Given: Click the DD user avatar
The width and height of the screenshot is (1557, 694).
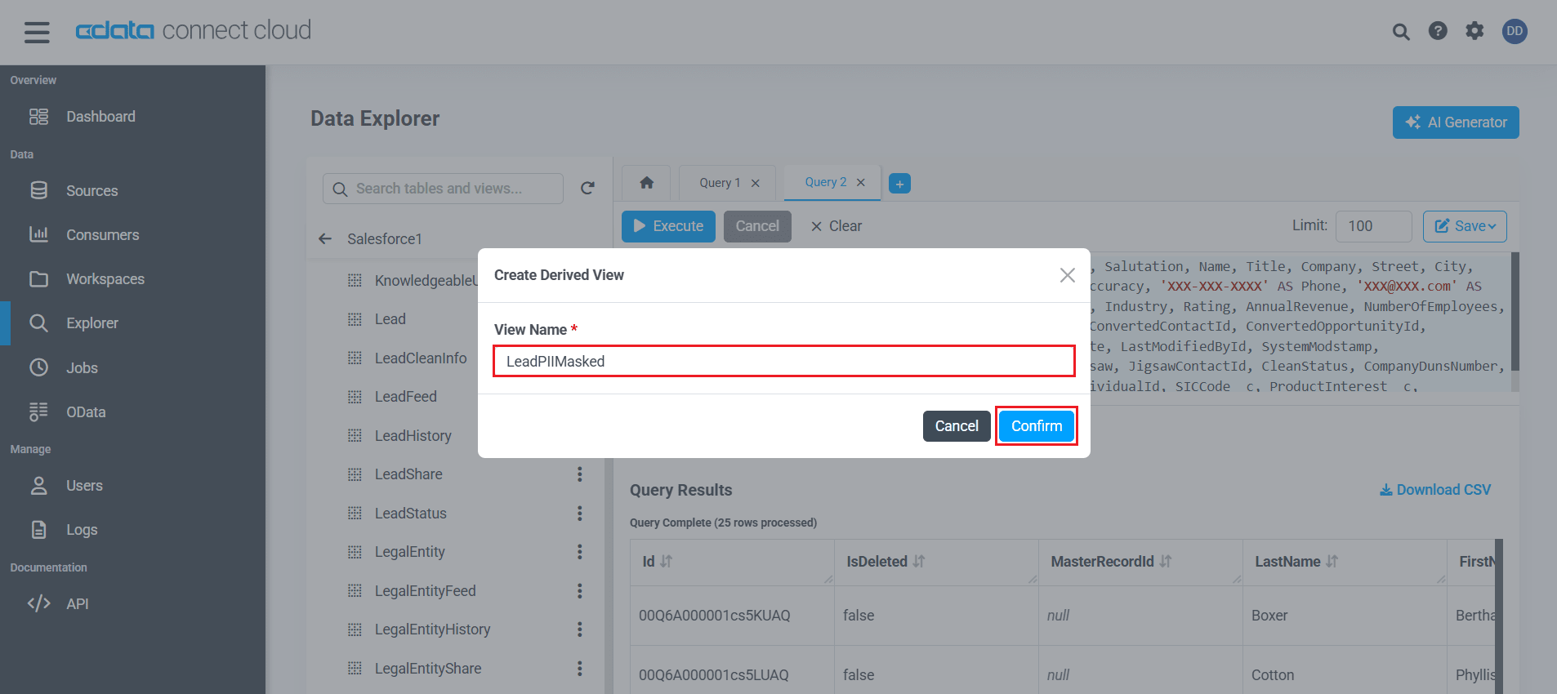Looking at the screenshot, I should (x=1514, y=31).
